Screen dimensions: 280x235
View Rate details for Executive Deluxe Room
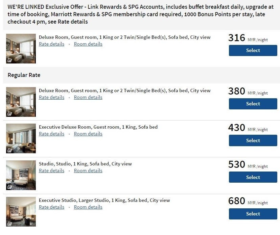click(x=52, y=134)
